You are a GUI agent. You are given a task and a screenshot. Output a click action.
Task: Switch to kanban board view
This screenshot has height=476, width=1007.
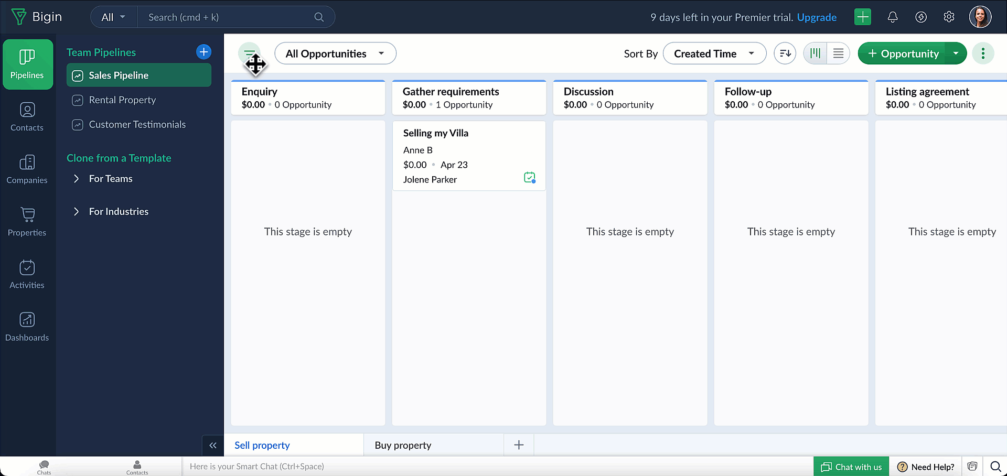click(x=815, y=53)
